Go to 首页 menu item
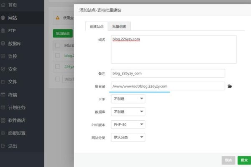The width and height of the screenshot is (251, 167). coord(13,5)
